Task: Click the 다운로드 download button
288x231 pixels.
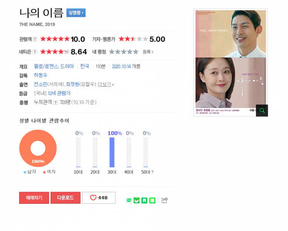Action: 65,198
